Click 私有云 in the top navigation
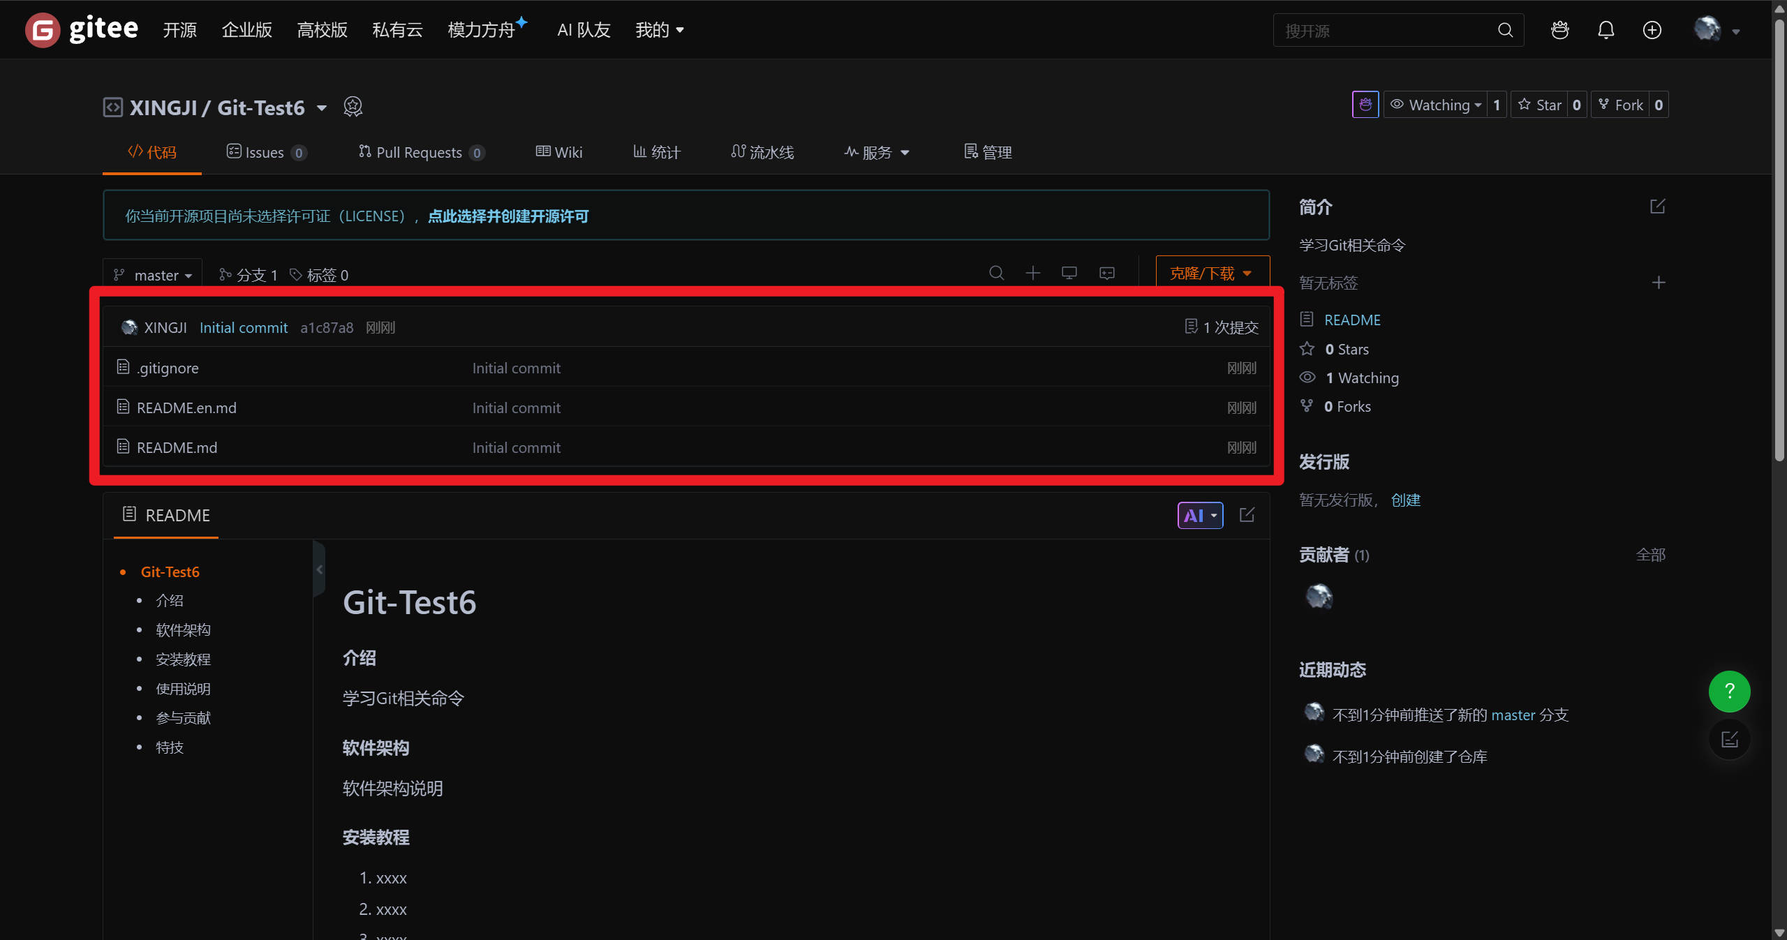The image size is (1787, 940). pyautogui.click(x=398, y=30)
